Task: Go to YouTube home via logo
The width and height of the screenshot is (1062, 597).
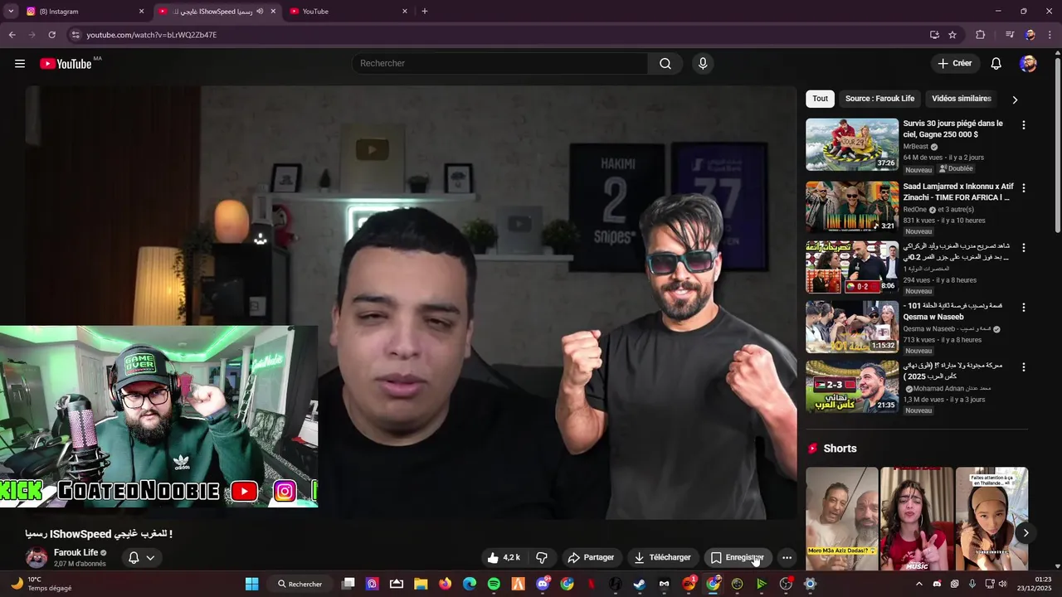Action: tap(66, 64)
